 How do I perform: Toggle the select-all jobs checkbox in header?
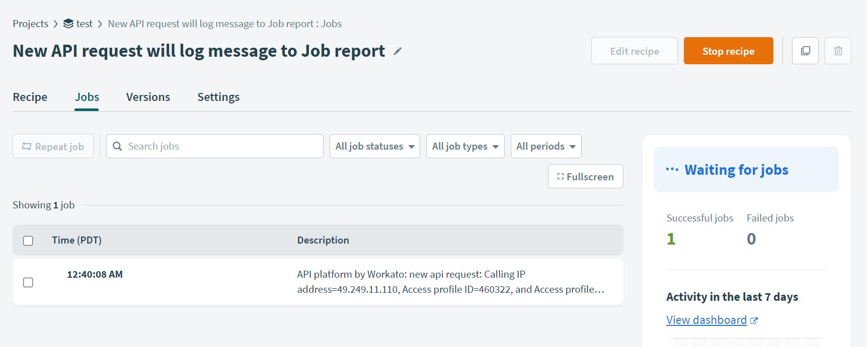coord(28,241)
